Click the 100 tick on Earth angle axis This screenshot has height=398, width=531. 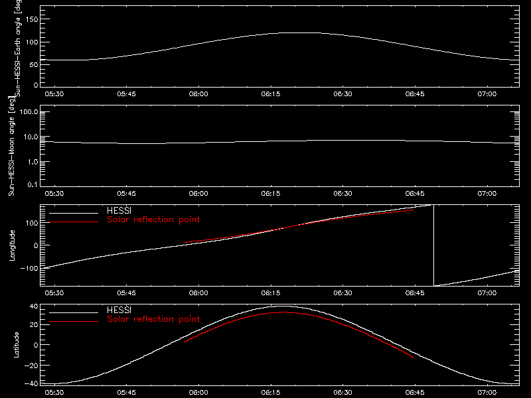point(32,42)
